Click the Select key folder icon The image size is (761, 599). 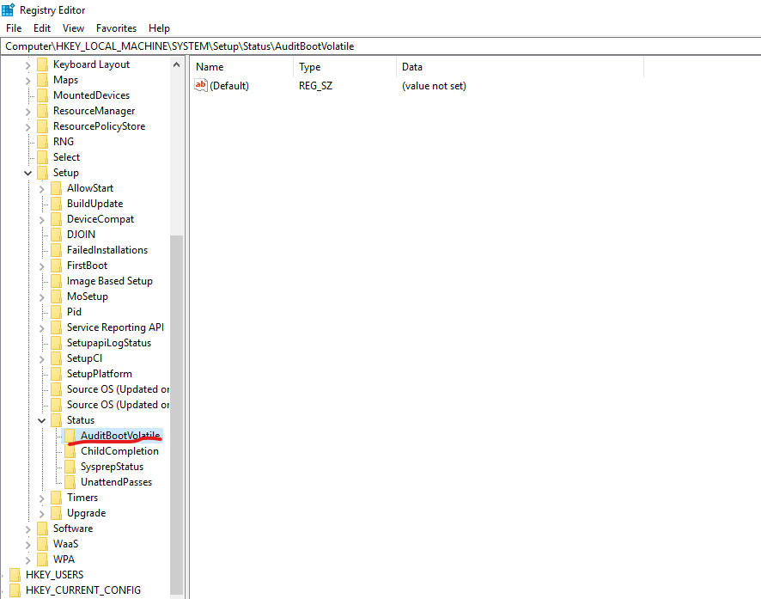click(43, 157)
